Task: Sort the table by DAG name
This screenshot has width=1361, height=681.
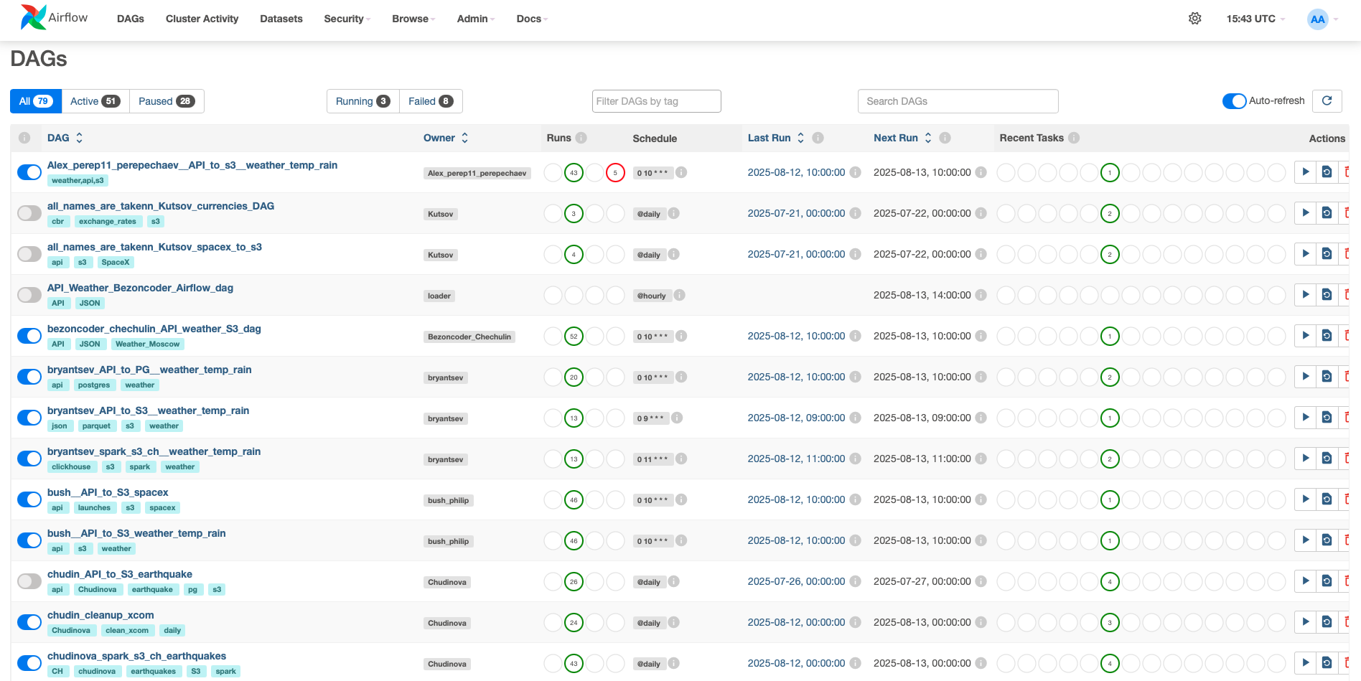Action: (x=65, y=138)
